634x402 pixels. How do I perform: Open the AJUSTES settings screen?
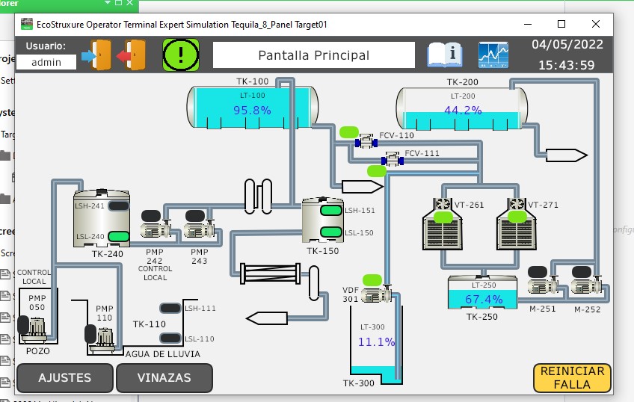pos(64,378)
